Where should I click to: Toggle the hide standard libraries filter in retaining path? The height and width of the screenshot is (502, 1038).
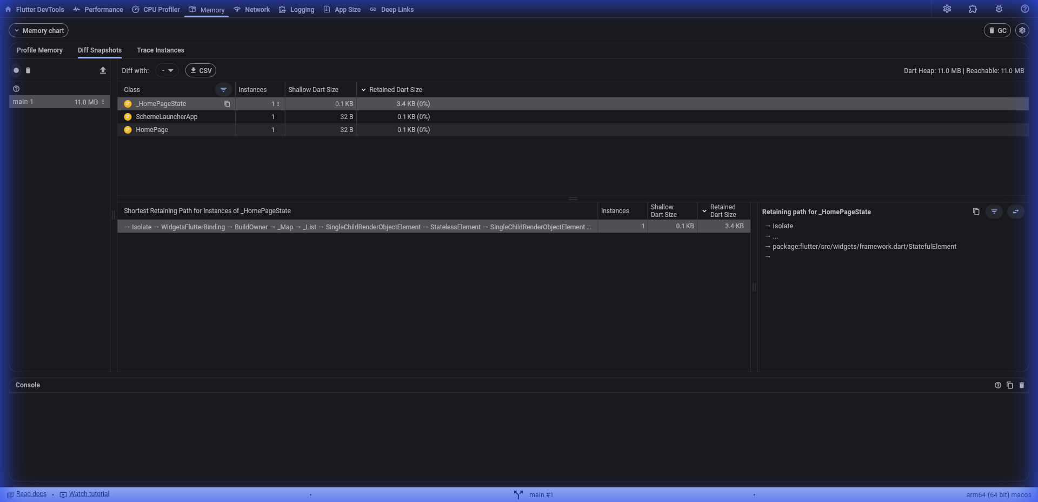pyautogui.click(x=994, y=212)
